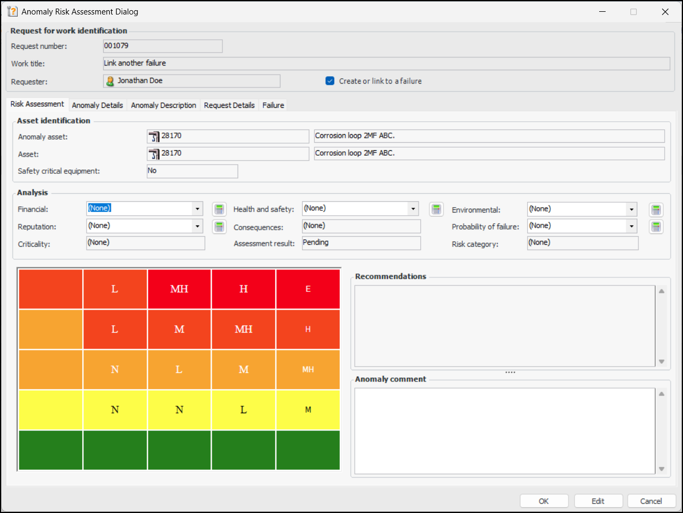
Task: Open the Probability of failure calculator icon
Action: tap(656, 226)
